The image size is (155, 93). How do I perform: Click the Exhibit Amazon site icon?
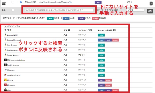[5, 65]
